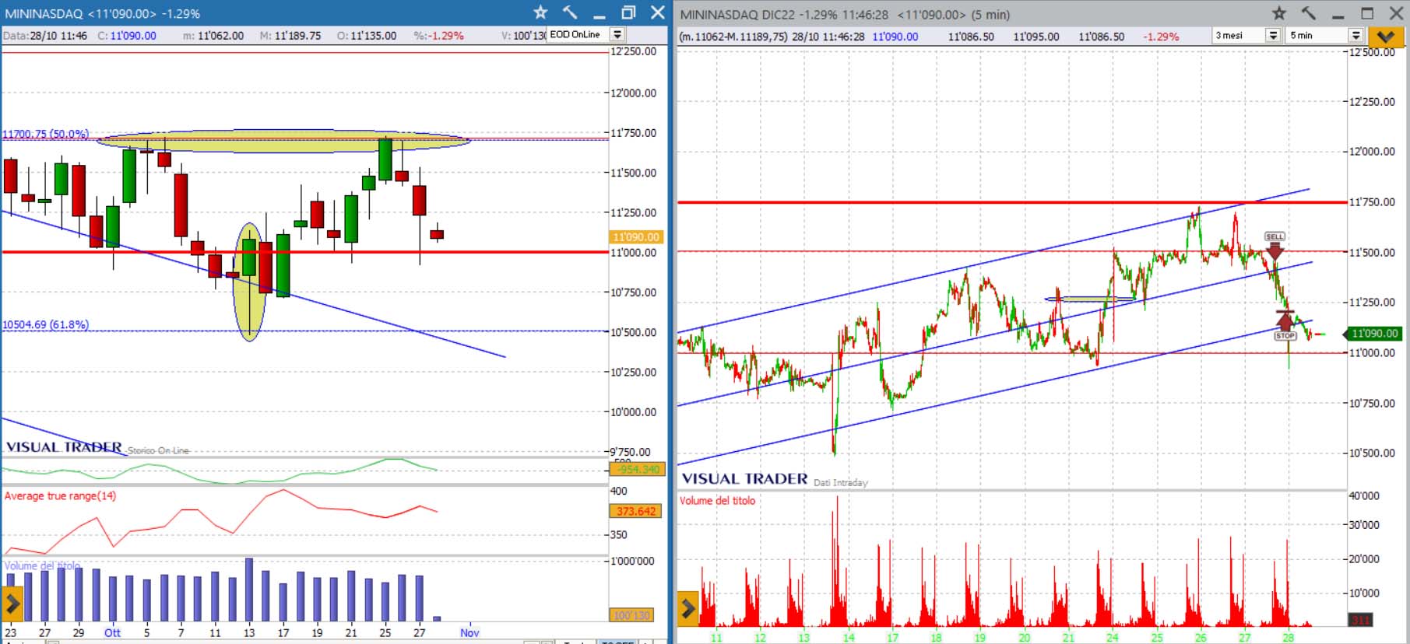
Task: Click Volume del titolo label in intraday chart
Action: click(x=717, y=500)
